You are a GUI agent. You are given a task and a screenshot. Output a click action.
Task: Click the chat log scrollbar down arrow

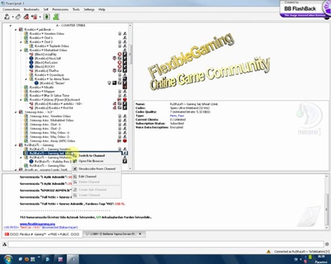pos(327,228)
